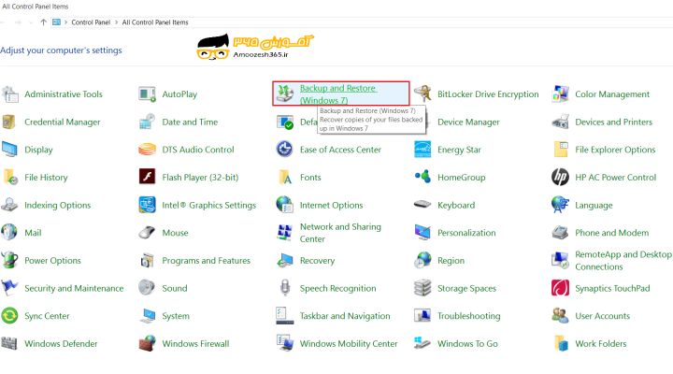Click RemoteApp and Desktop Connections link

click(623, 261)
